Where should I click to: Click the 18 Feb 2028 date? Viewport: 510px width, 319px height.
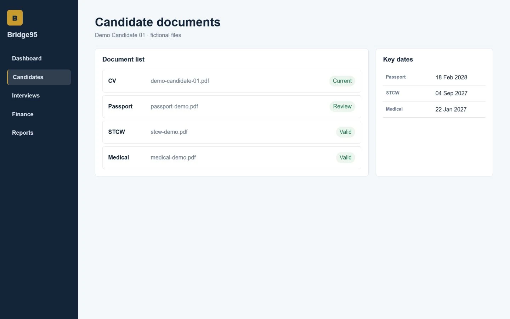(x=451, y=77)
